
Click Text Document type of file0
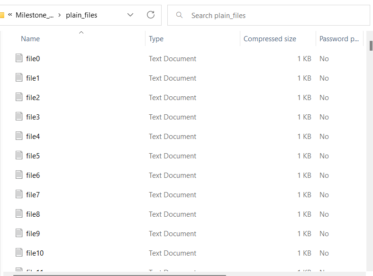pyautogui.click(x=173, y=58)
